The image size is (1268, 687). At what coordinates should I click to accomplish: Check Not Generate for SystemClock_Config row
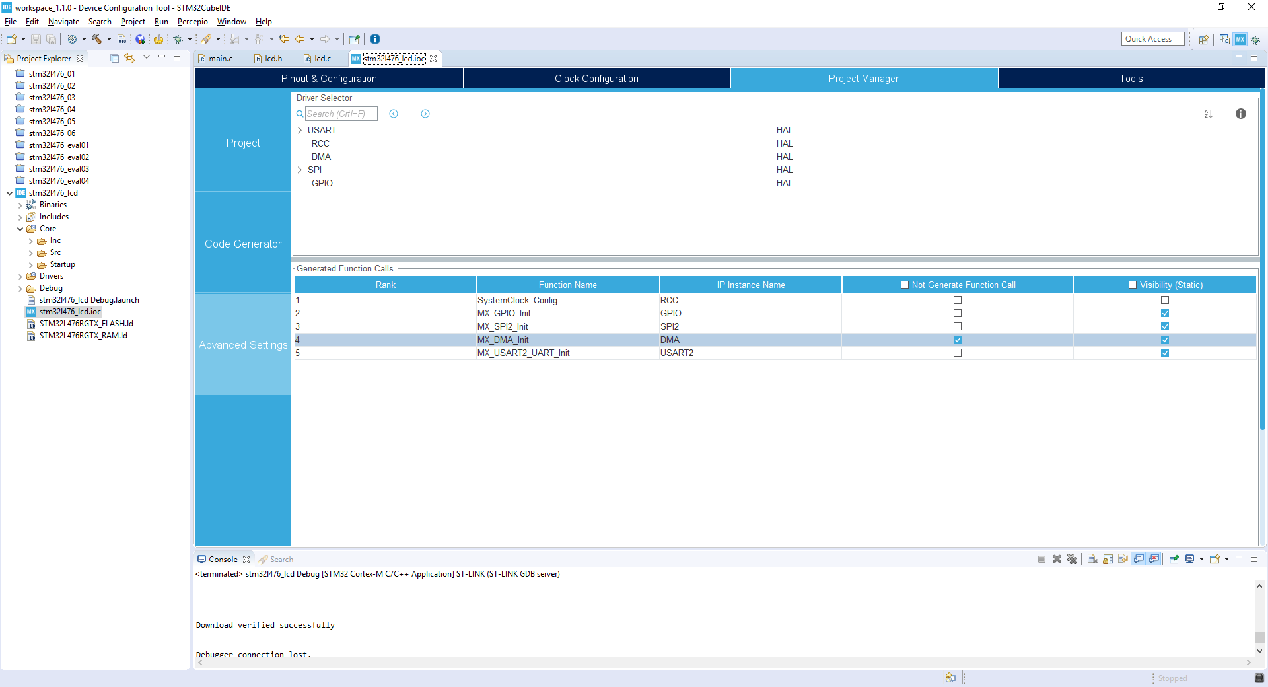[958, 300]
